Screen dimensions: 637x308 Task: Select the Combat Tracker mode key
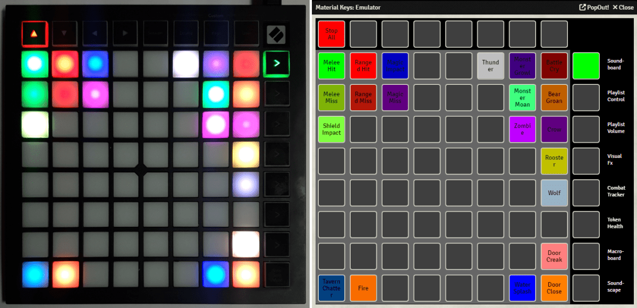coord(586,193)
